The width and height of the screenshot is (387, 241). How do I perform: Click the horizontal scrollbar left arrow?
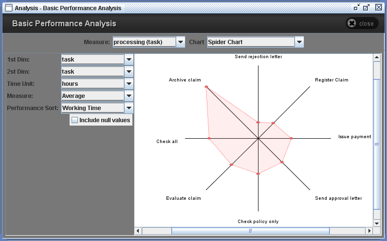click(x=138, y=231)
